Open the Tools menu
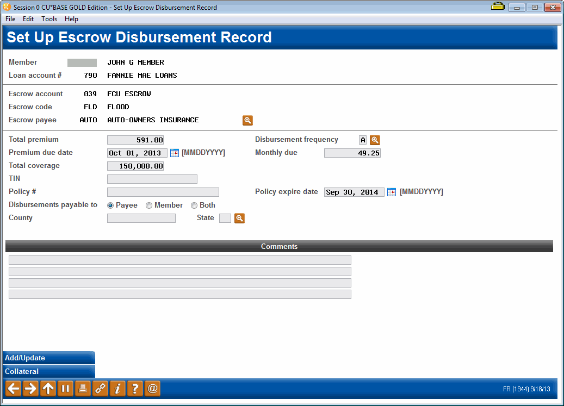 (49, 18)
